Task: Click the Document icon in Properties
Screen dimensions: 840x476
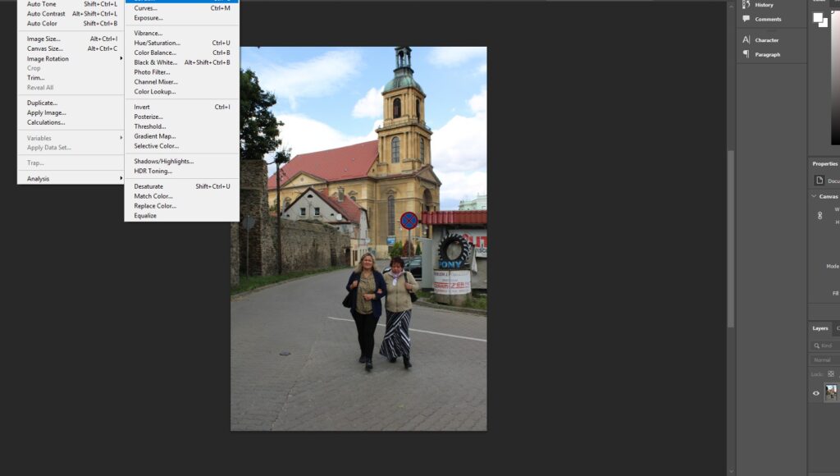Action: tap(819, 180)
